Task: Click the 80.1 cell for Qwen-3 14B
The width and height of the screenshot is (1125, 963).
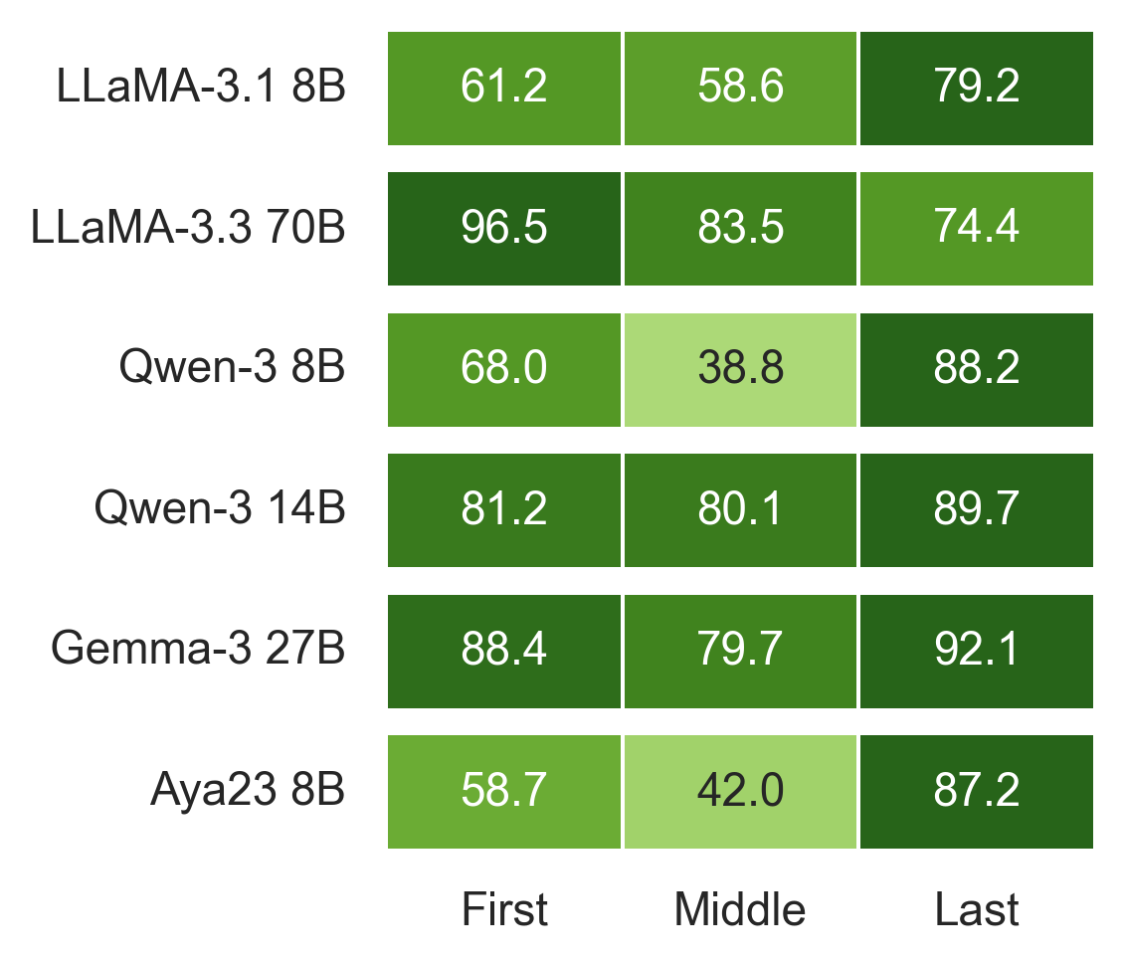Action: (739, 510)
